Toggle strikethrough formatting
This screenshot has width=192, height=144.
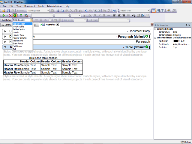pos(109,15)
